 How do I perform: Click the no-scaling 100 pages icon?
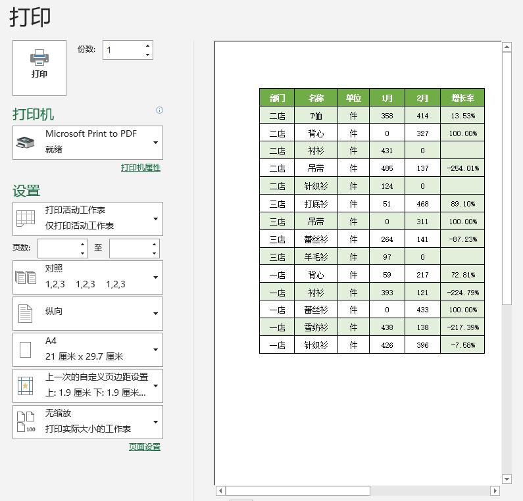[26, 422]
